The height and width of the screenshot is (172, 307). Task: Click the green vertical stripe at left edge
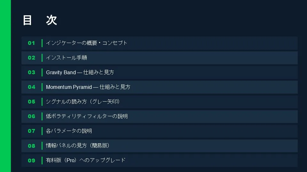(x=5, y=86)
